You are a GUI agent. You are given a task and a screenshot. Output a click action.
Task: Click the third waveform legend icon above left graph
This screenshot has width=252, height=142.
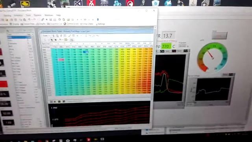point(185,51)
